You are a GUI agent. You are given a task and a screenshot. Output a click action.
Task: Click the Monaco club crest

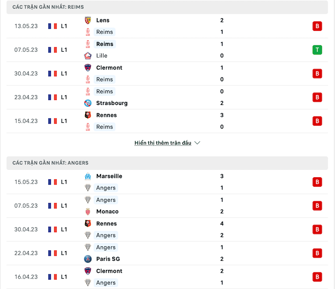(88, 212)
